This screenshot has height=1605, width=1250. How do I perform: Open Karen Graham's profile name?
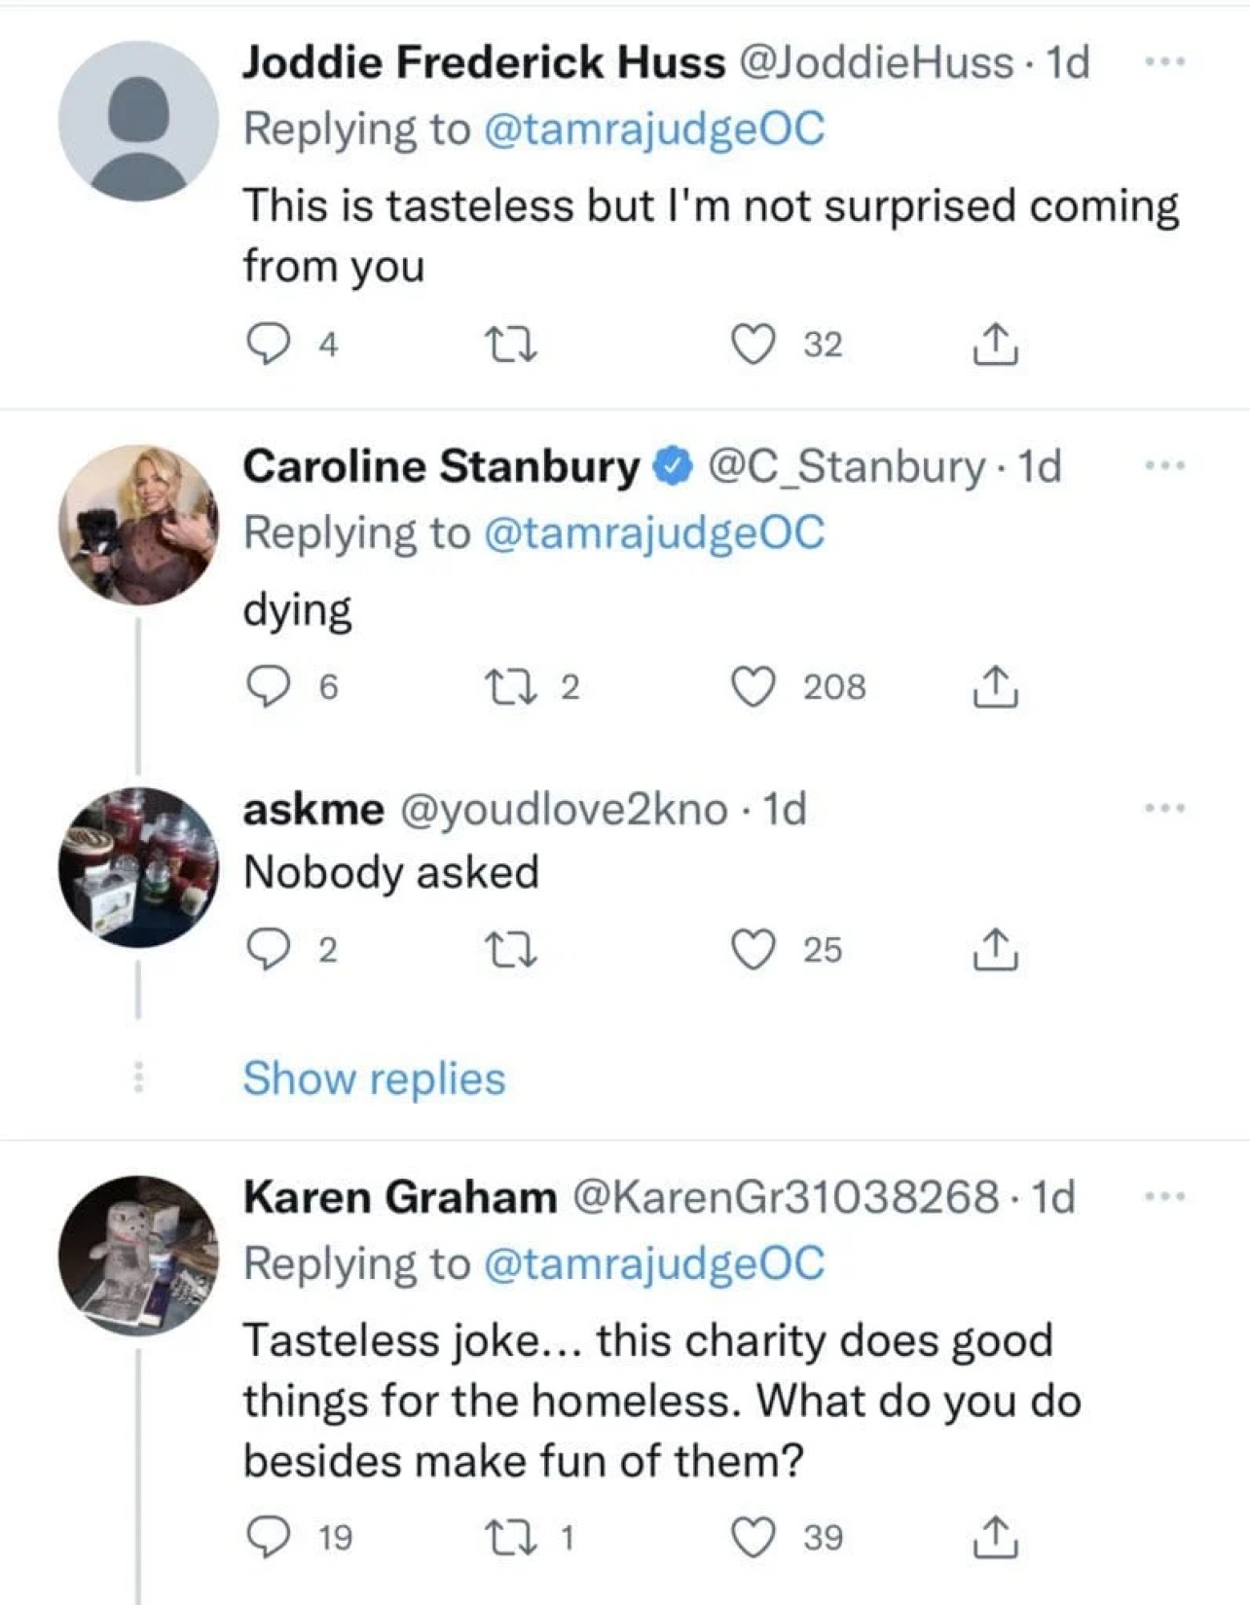pos(400,1196)
